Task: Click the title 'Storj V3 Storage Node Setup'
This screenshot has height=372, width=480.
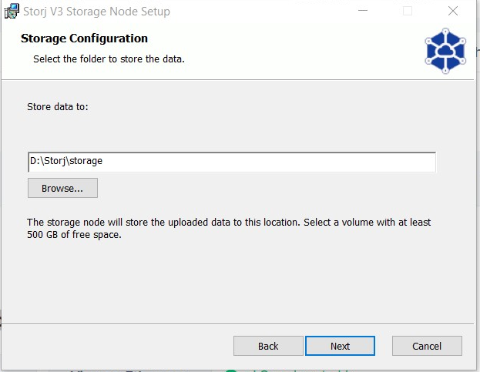Action: 96,12
